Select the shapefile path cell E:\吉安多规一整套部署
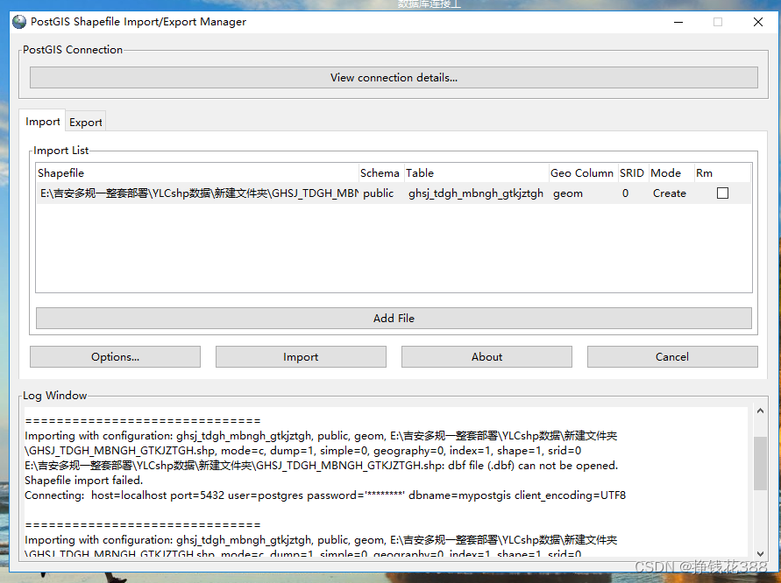The image size is (781, 583). click(198, 193)
